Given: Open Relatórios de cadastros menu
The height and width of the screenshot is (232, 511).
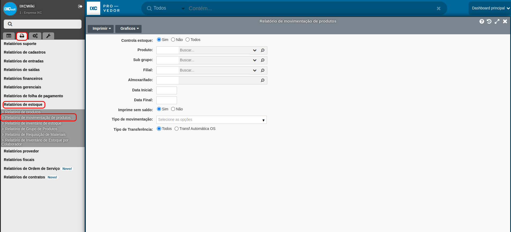Looking at the screenshot, I should pos(25,52).
